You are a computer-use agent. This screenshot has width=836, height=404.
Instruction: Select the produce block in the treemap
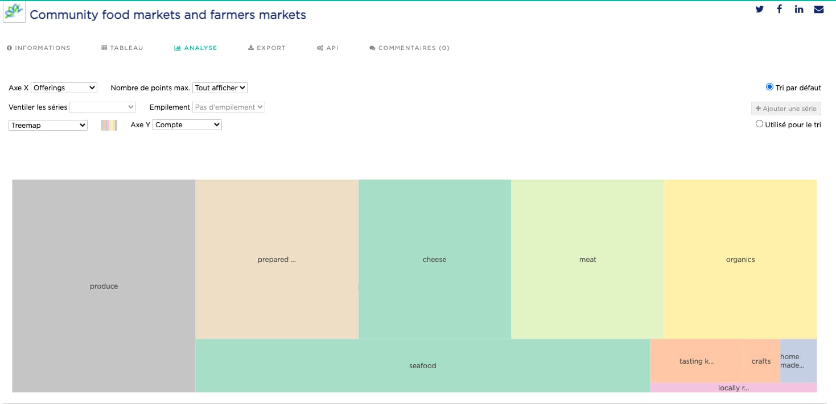(104, 286)
